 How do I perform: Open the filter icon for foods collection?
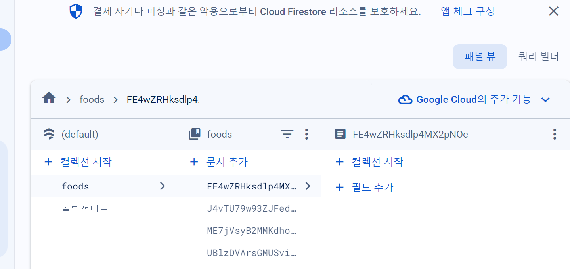tap(287, 134)
